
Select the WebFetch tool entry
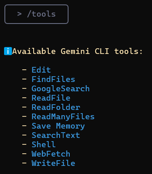click(51, 154)
